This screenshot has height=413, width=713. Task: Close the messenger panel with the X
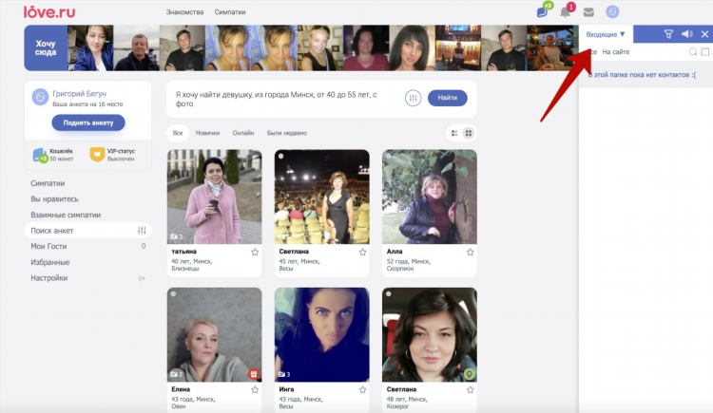click(704, 34)
